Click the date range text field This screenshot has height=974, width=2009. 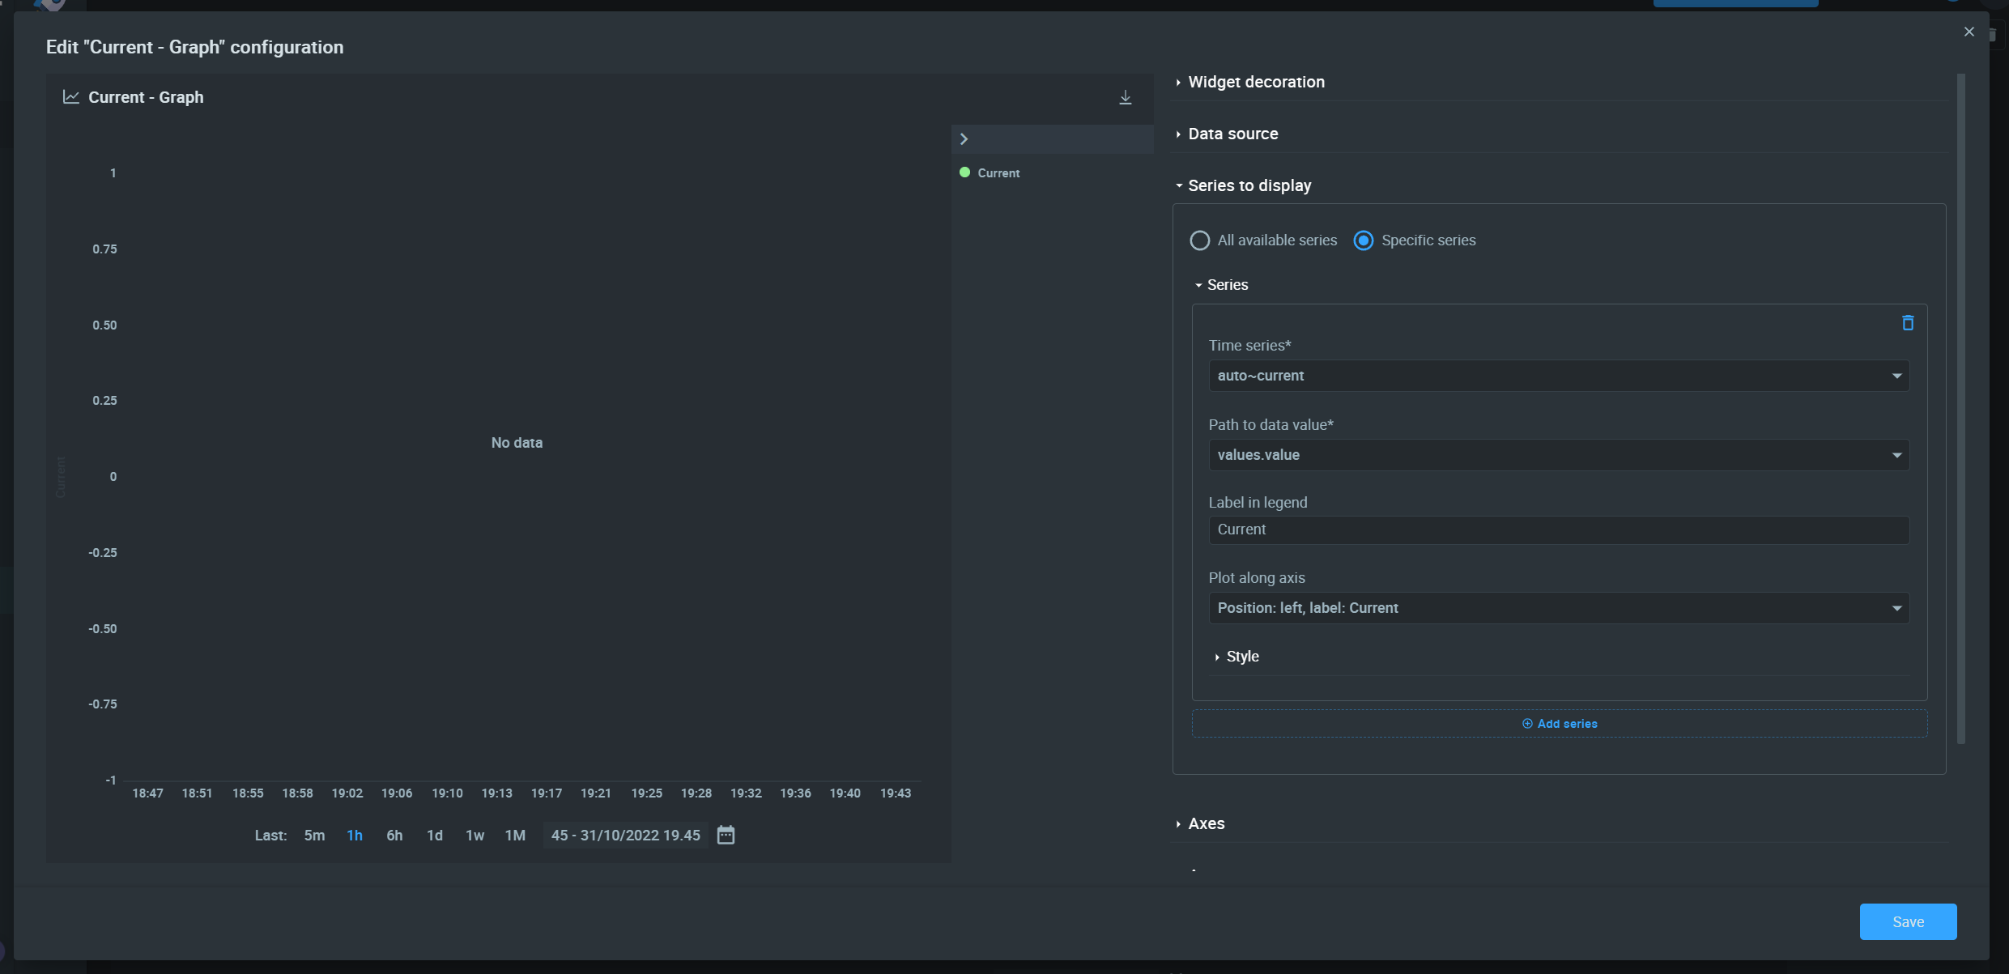[625, 836]
